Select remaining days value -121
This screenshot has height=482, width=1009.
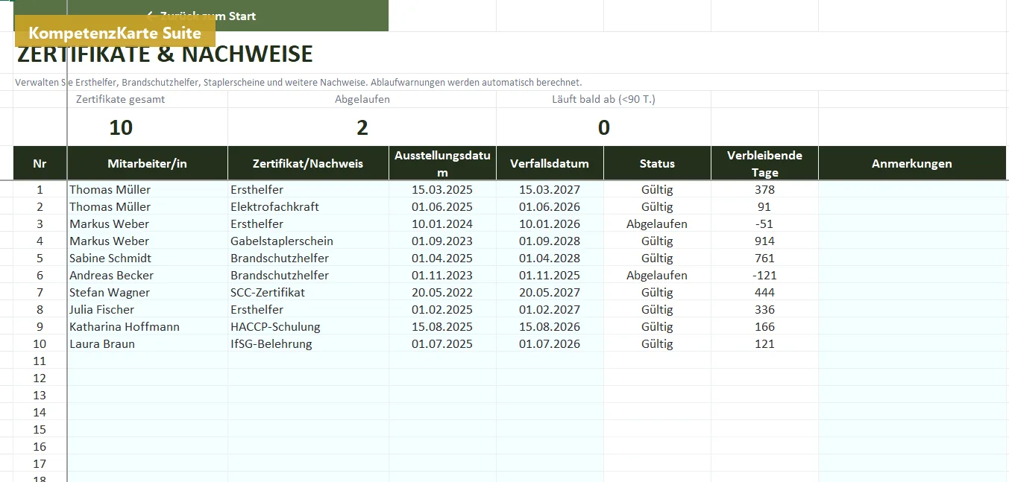[764, 275]
